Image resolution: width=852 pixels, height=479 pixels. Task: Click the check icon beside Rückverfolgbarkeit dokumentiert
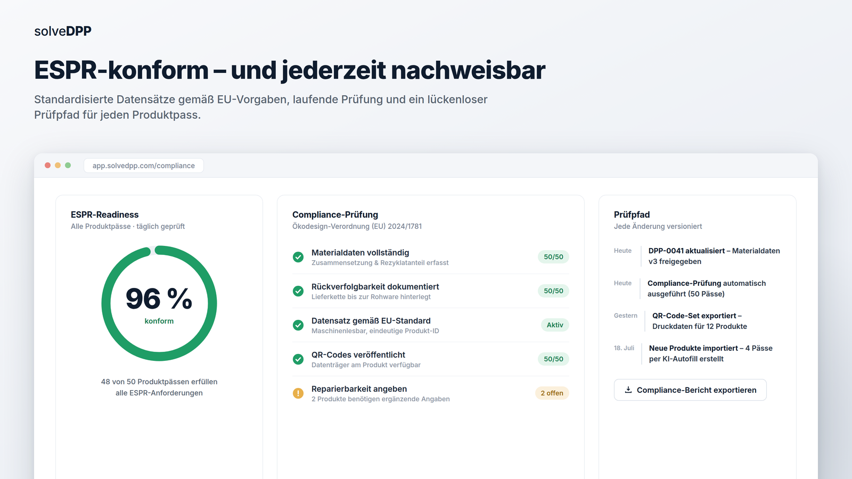(x=298, y=291)
